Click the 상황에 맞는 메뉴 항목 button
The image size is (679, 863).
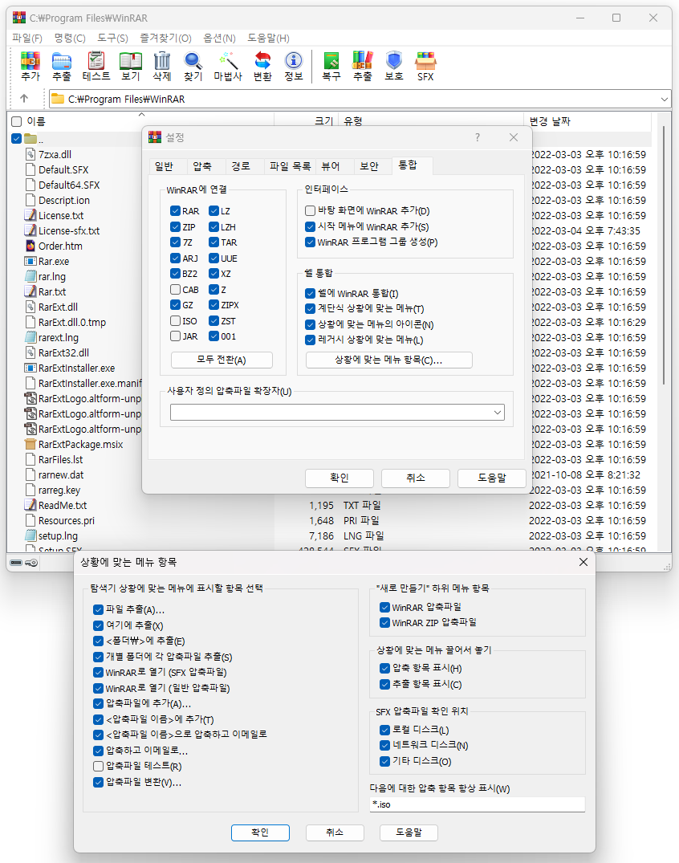pos(388,360)
